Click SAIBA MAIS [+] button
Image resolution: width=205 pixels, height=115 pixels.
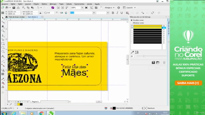pos(188,83)
